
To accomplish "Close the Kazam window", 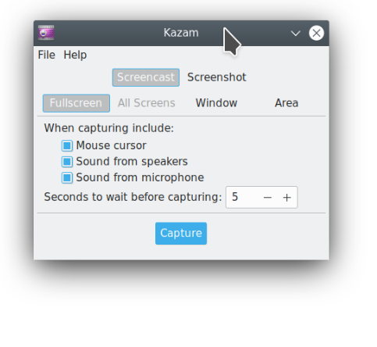I will (x=316, y=33).
